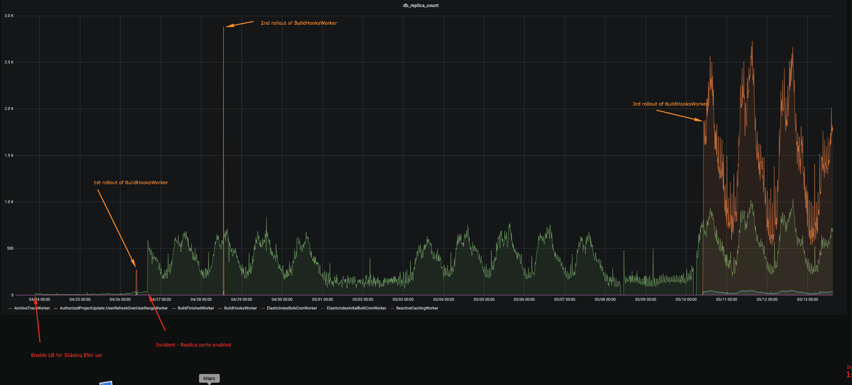Open the db_replica_count panel title menu

tap(421, 5)
